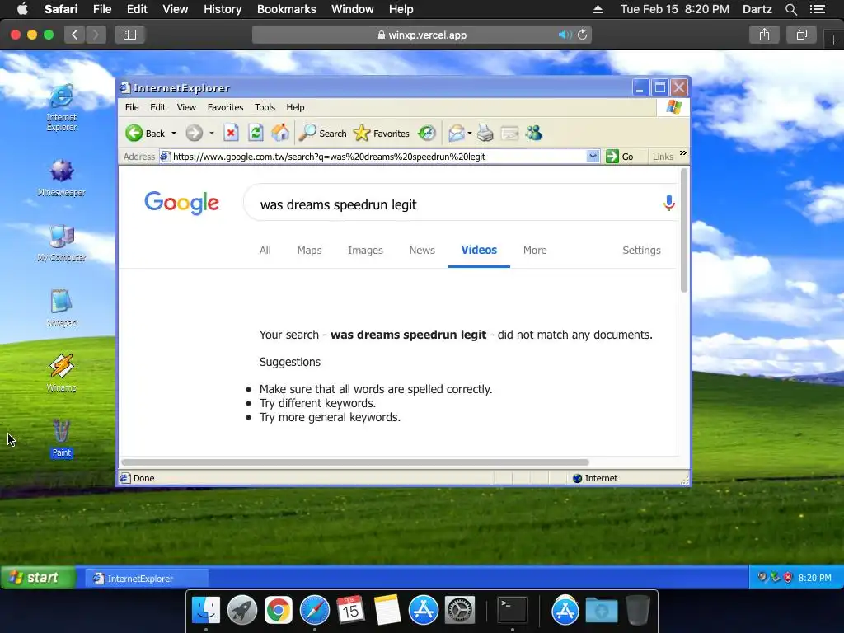Click the Windows flag logo in IE menu bar
Image resolution: width=844 pixels, height=633 pixels.
674,106
